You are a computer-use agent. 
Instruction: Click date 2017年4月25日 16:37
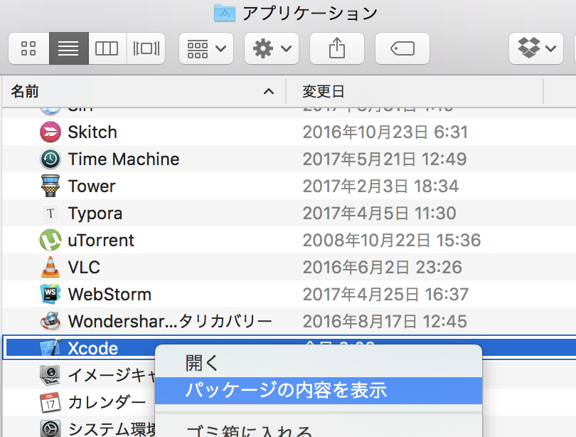tap(385, 295)
